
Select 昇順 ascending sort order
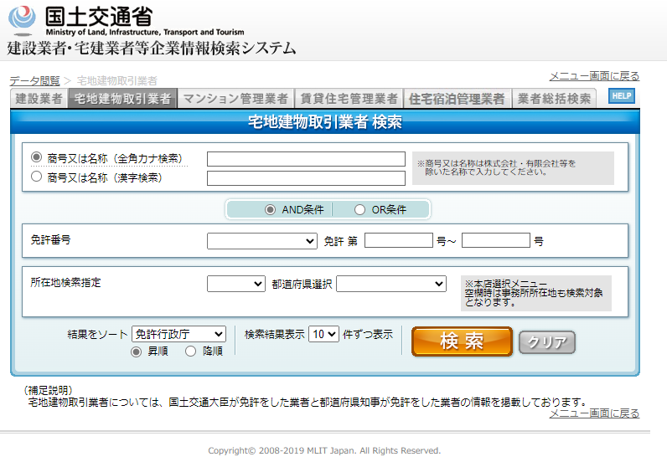[137, 352]
